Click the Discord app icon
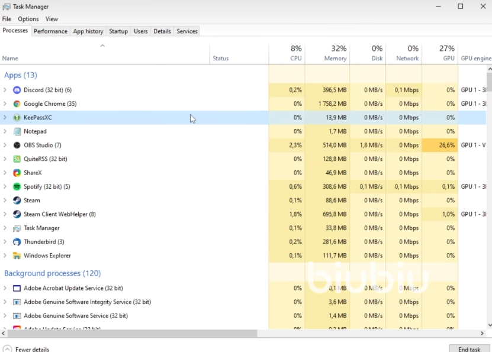The width and height of the screenshot is (492, 352). [x=17, y=90]
